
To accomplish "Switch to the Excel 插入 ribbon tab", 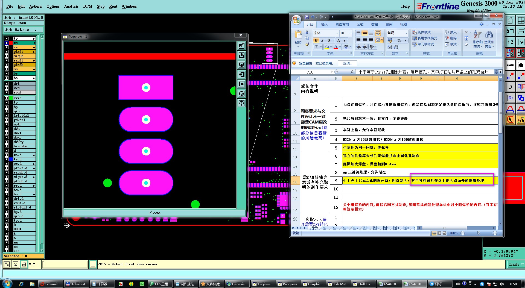I will [x=324, y=25].
